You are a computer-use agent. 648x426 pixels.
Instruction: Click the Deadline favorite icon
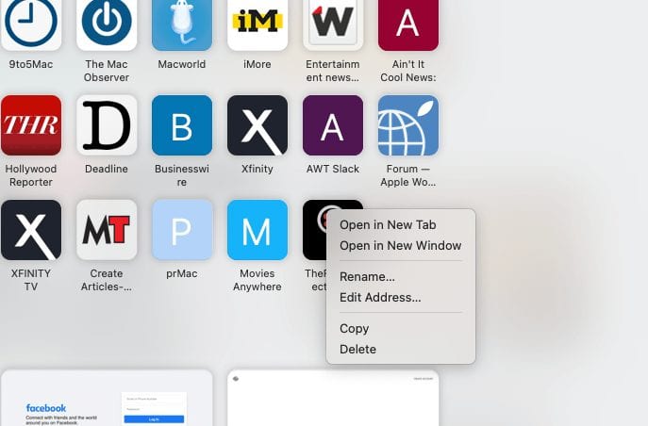pos(107,125)
